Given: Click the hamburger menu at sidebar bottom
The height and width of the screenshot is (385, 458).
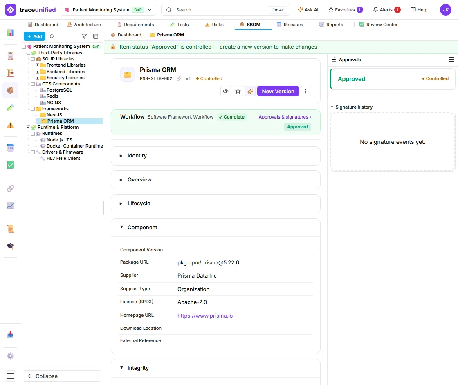Looking at the screenshot, I should tap(11, 376).
